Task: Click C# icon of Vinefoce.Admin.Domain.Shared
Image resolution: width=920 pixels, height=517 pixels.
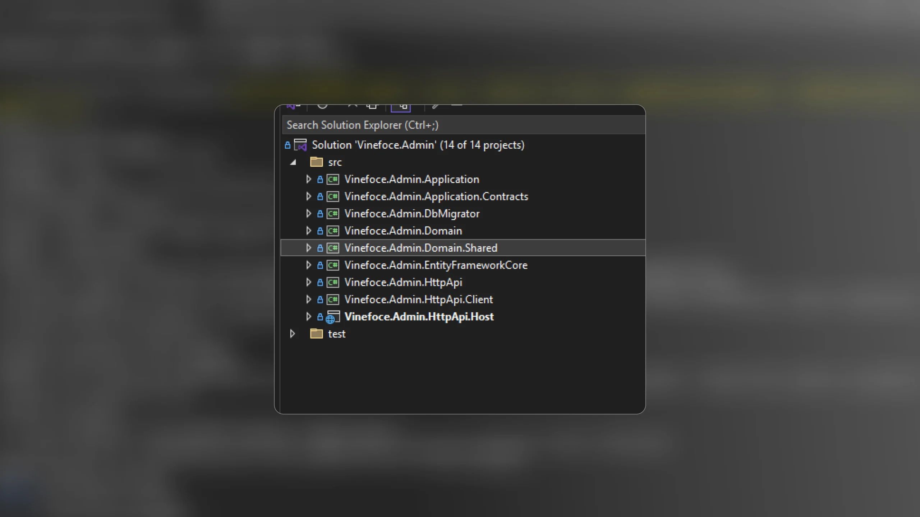Action: click(333, 248)
